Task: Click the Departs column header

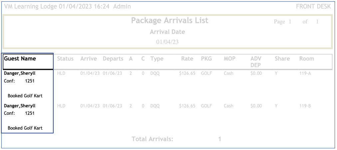Action: coord(113,59)
